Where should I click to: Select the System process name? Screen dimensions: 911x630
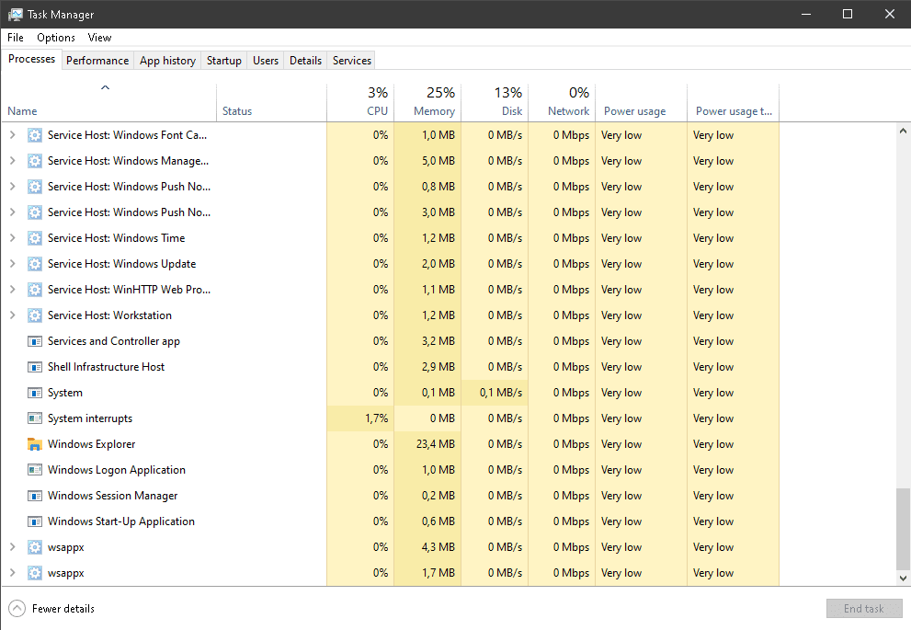tap(65, 393)
